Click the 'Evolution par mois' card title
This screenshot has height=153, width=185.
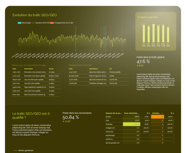point(148,17)
